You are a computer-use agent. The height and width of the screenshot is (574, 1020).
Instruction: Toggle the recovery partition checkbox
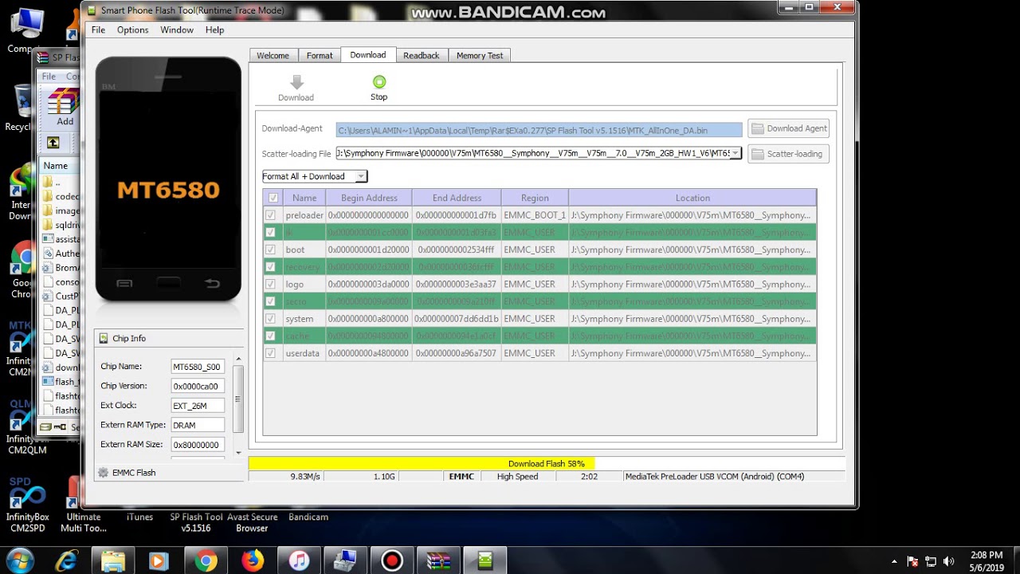click(271, 267)
